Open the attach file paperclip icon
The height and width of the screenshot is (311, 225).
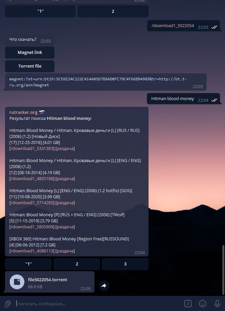(8, 304)
